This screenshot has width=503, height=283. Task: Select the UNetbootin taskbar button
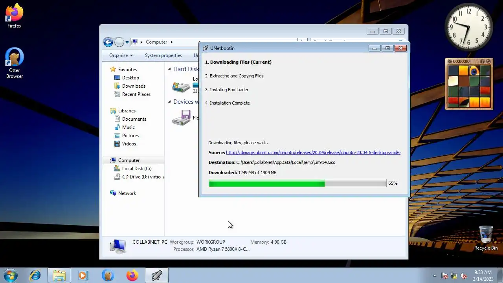[x=157, y=276]
